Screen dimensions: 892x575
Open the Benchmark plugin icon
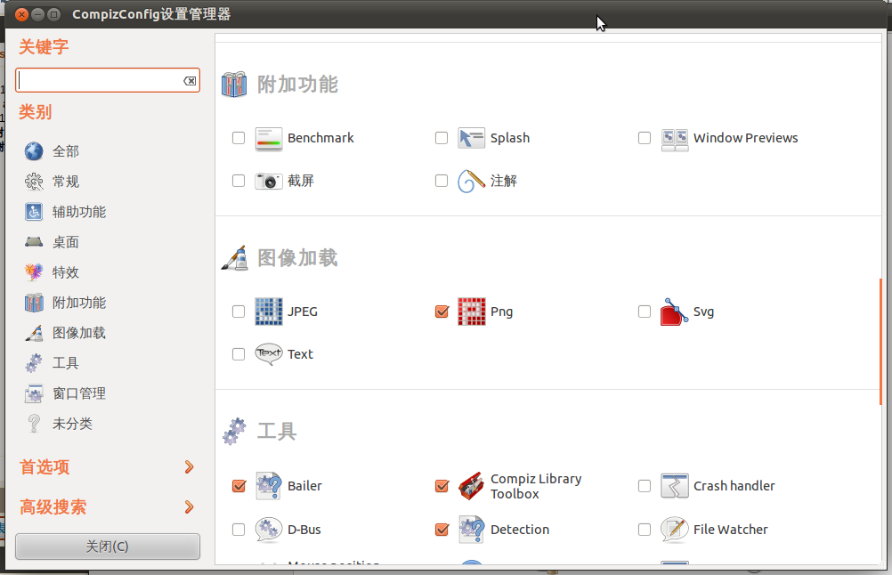coord(269,138)
